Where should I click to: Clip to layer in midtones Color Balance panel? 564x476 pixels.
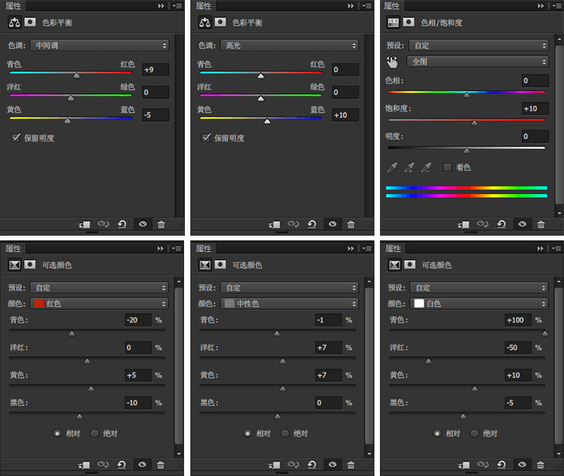pos(85,225)
